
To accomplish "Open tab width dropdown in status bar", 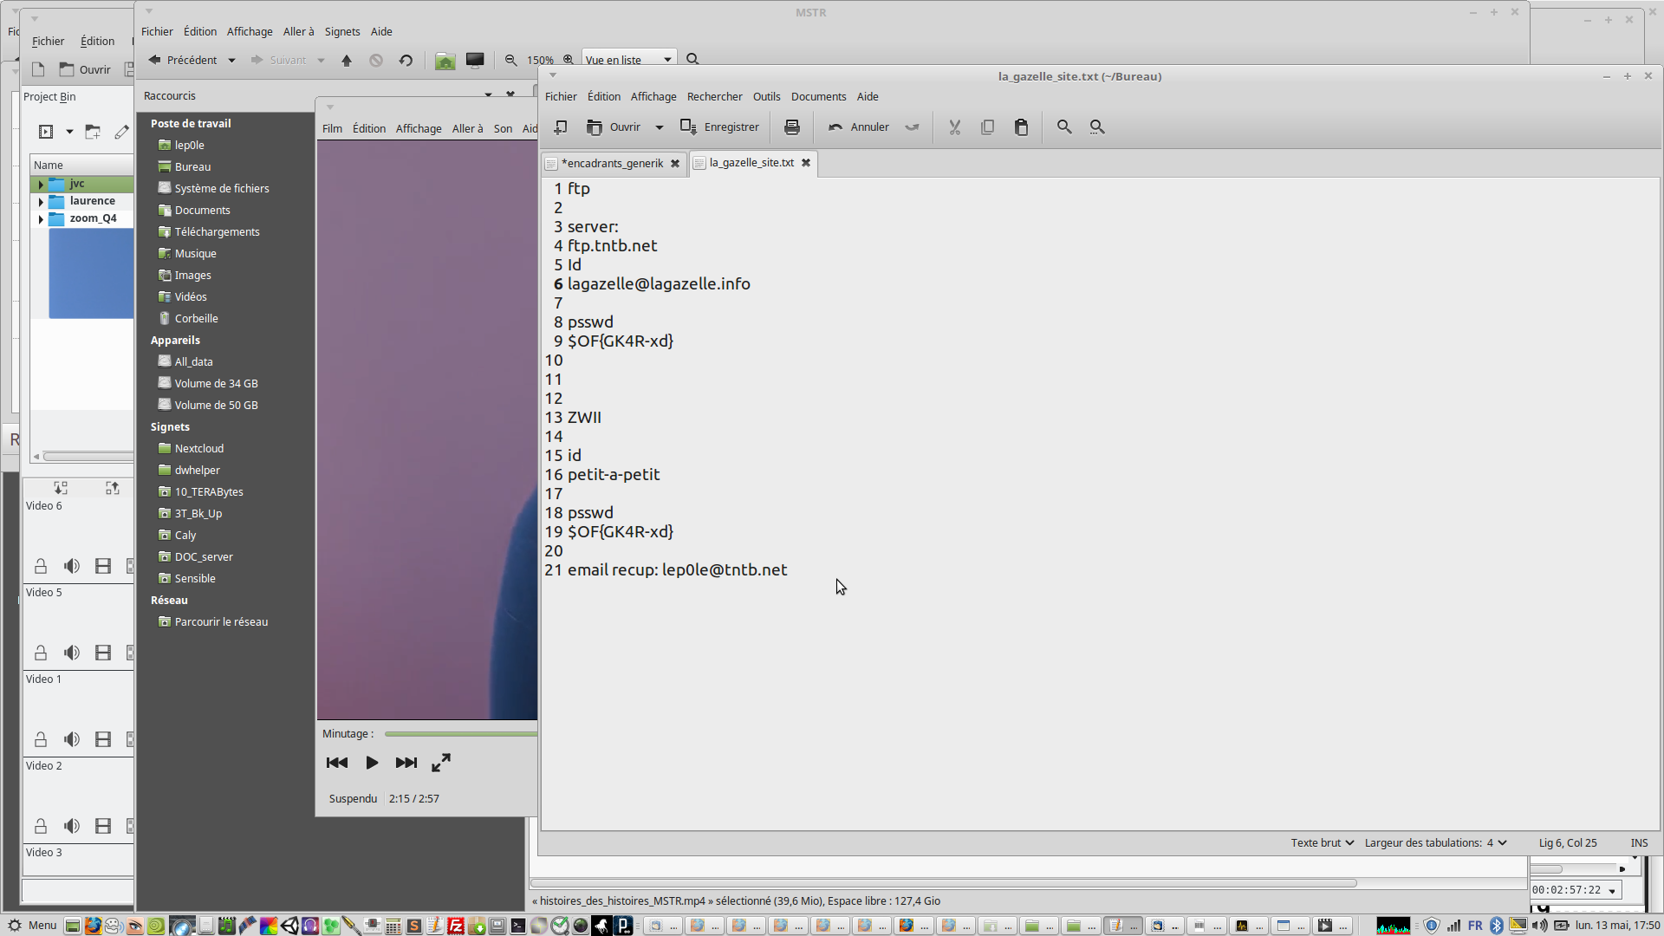I will (x=1435, y=842).
